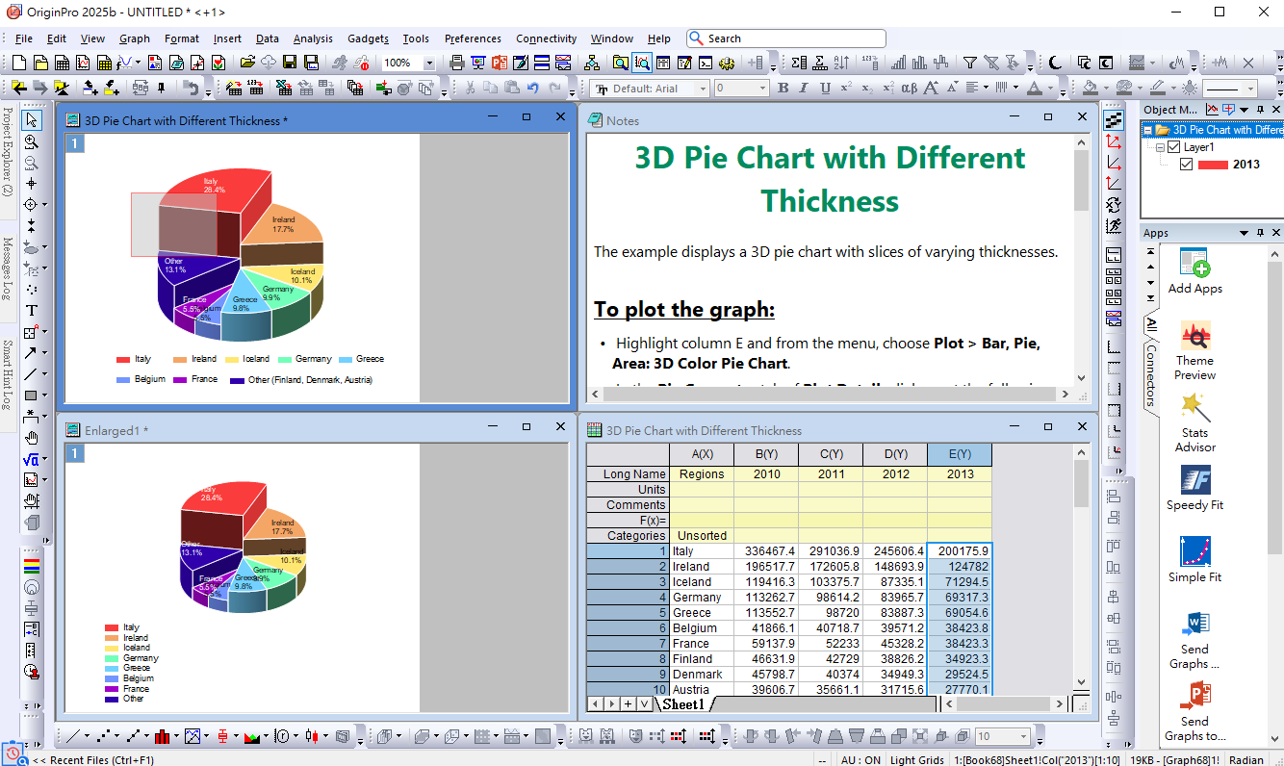Select the Zoom In tool
Image resolution: width=1284 pixels, height=766 pixels.
pyautogui.click(x=32, y=141)
